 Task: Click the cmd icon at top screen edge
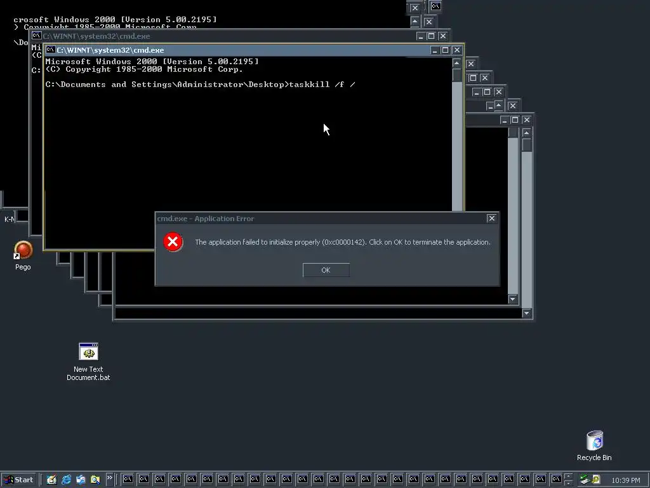[435, 6]
